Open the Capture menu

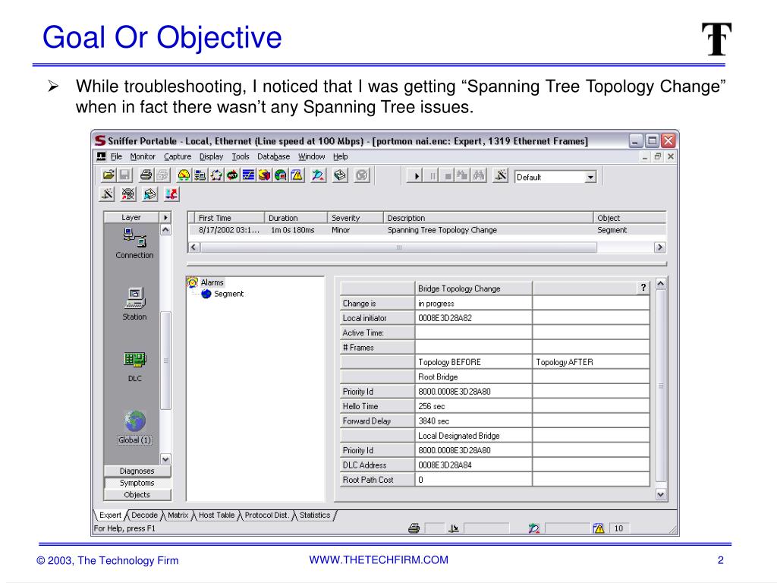[178, 156]
